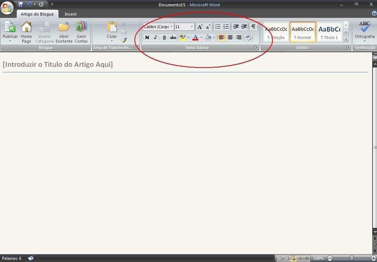377x262 pixels.
Task: Open font color dropdown arrow
Action: click(202, 37)
